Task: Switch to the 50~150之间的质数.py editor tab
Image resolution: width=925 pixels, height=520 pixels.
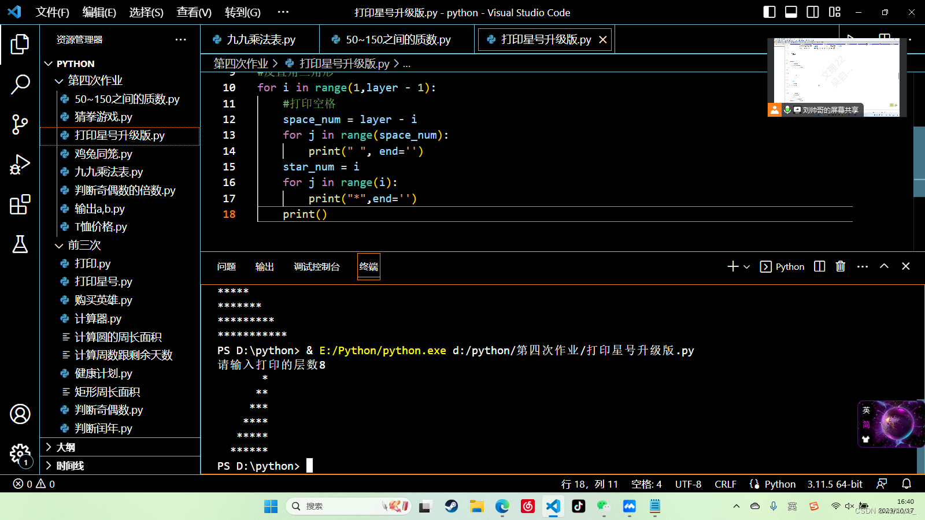Action: point(398,39)
